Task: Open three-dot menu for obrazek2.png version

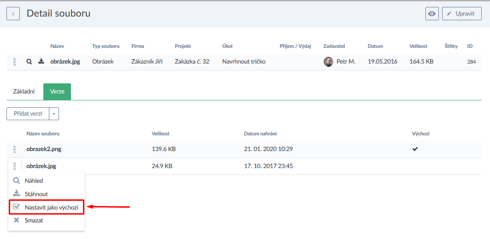Action: coord(14,149)
